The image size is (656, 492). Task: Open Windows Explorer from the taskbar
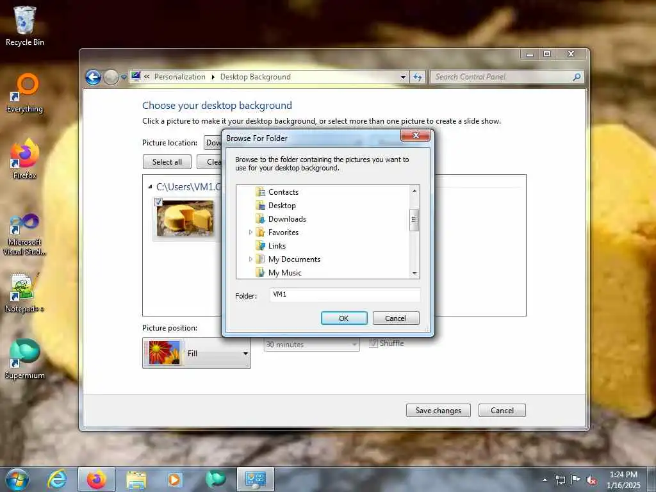136,479
